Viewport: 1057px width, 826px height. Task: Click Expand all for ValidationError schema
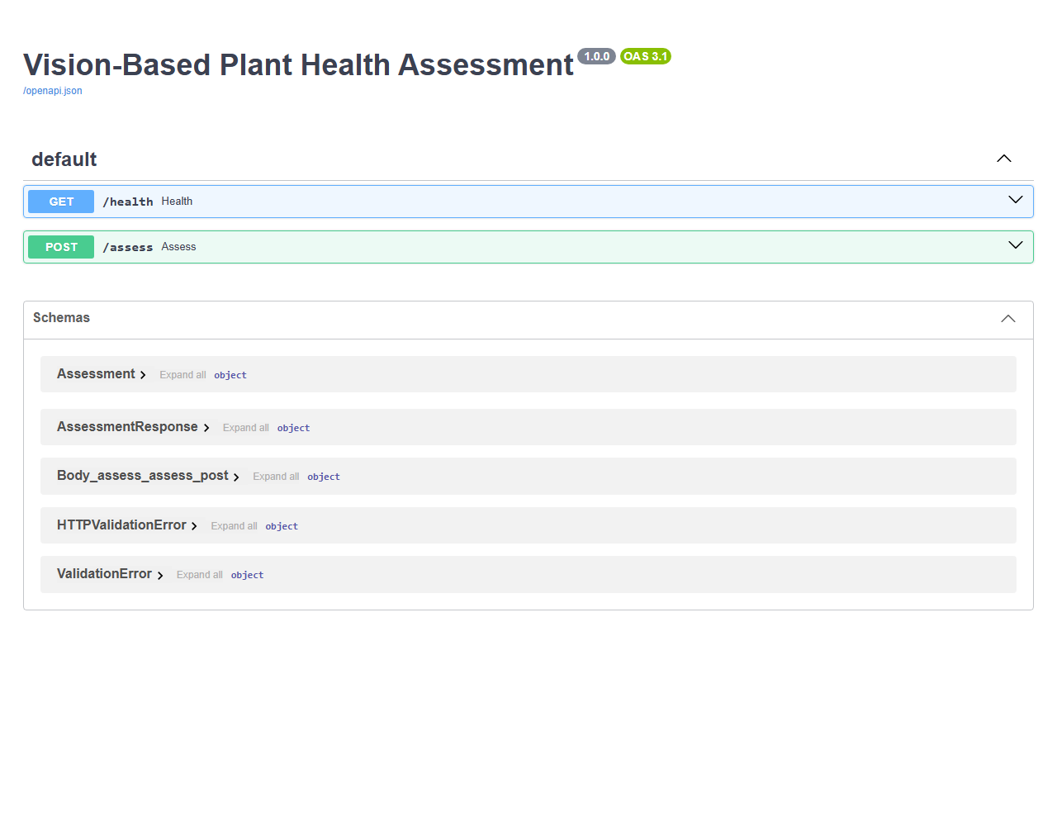pyautogui.click(x=200, y=575)
